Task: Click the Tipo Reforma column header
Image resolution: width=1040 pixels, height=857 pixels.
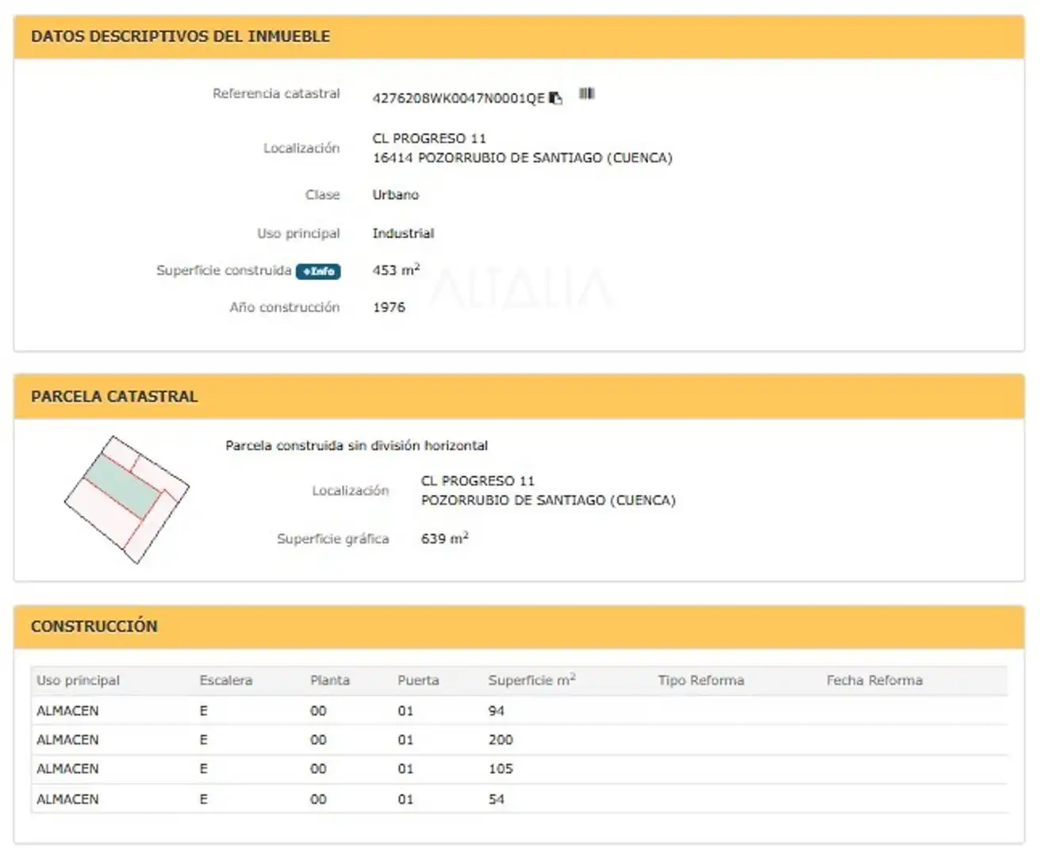Action: coord(701,680)
